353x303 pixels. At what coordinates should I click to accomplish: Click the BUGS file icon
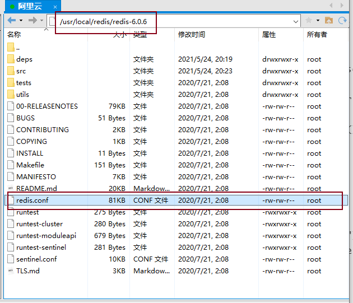coord(11,118)
